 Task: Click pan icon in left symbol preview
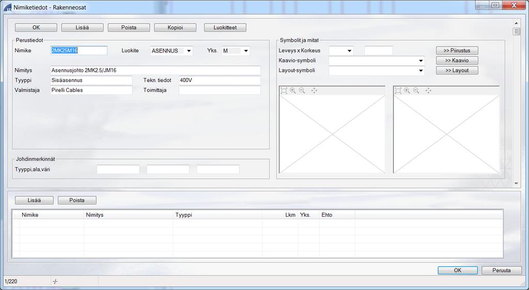pyautogui.click(x=314, y=91)
